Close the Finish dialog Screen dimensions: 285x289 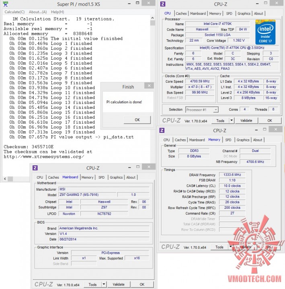[x=149, y=85]
